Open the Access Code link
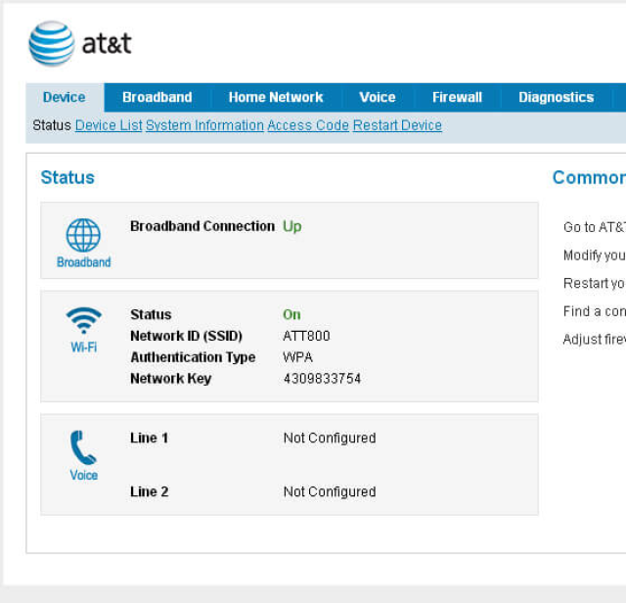This screenshot has height=603, width=626. click(x=308, y=125)
